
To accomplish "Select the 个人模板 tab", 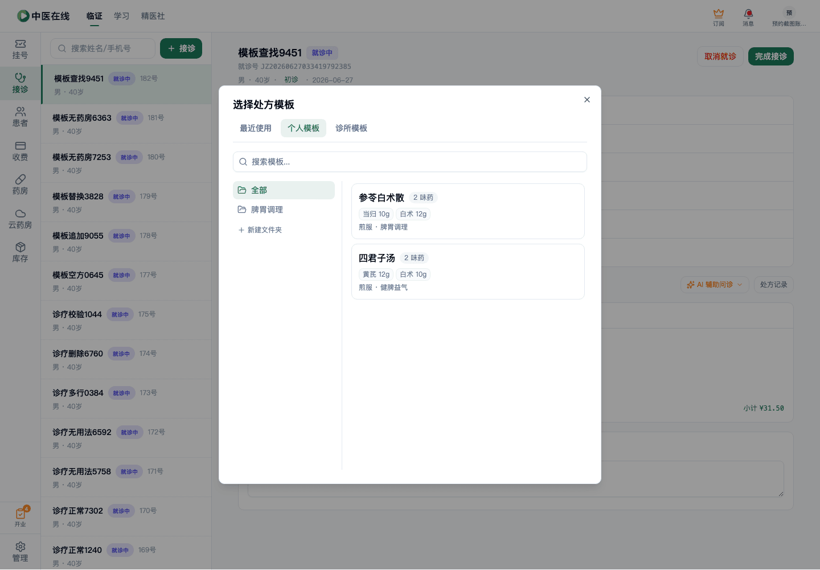I will point(304,128).
